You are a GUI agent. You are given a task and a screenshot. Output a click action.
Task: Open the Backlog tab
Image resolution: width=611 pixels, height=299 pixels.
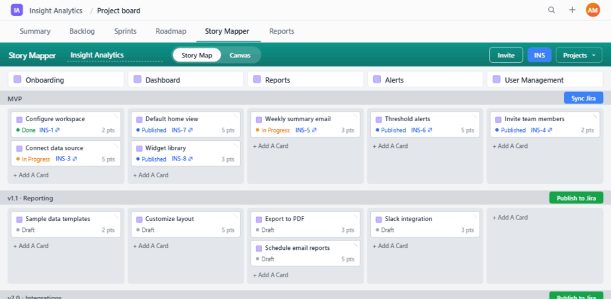click(82, 31)
